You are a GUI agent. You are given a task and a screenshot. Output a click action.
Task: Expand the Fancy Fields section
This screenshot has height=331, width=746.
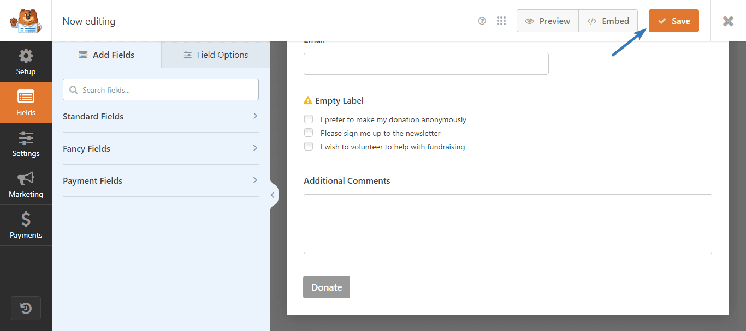click(x=161, y=148)
